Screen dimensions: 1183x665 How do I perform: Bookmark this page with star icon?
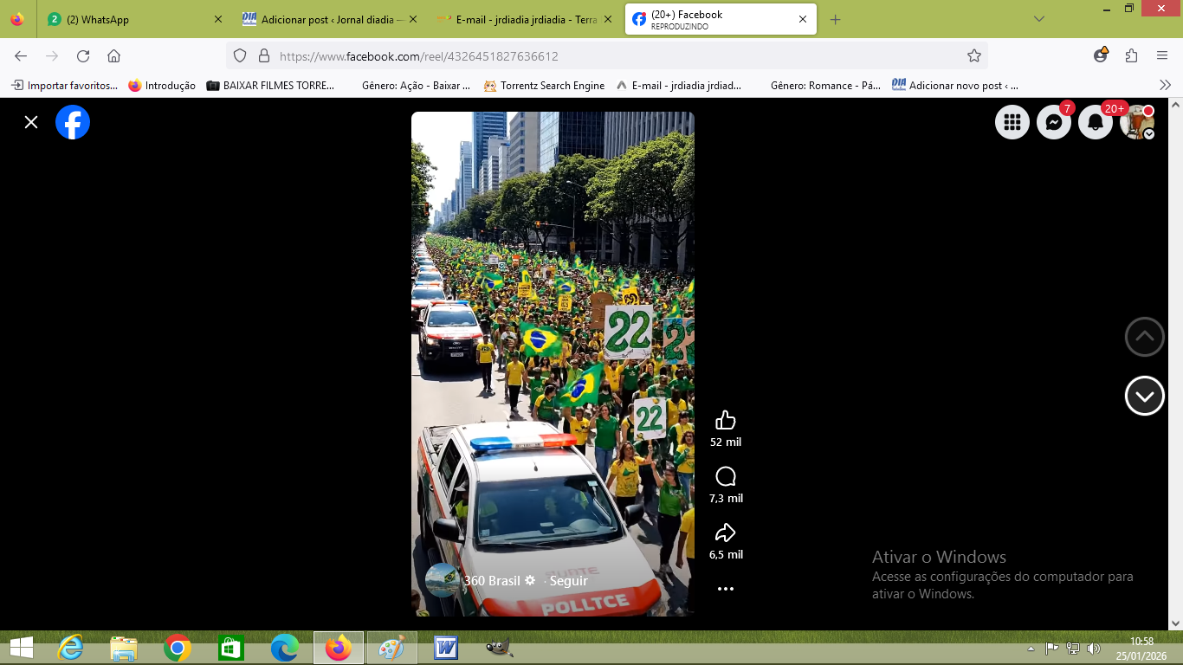click(x=974, y=56)
